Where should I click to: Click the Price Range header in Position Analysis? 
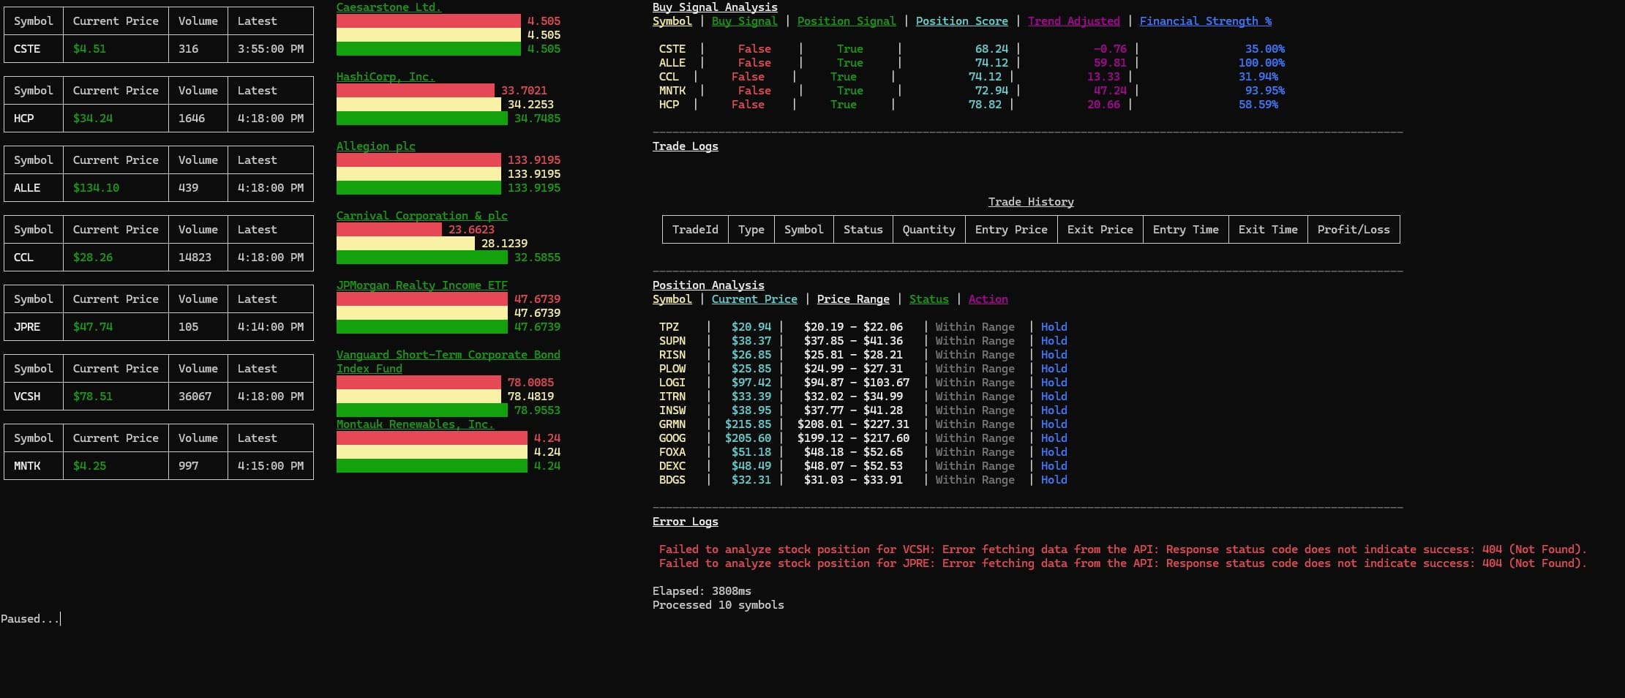click(x=853, y=299)
